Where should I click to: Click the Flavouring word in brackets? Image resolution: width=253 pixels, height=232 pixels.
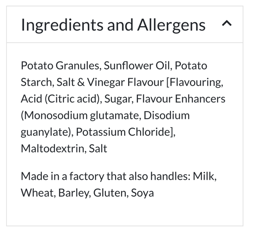point(196,83)
